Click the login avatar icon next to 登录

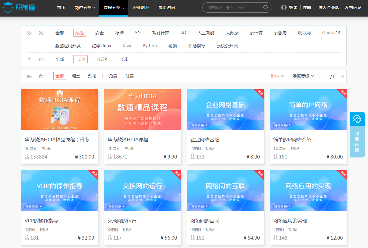284,7
